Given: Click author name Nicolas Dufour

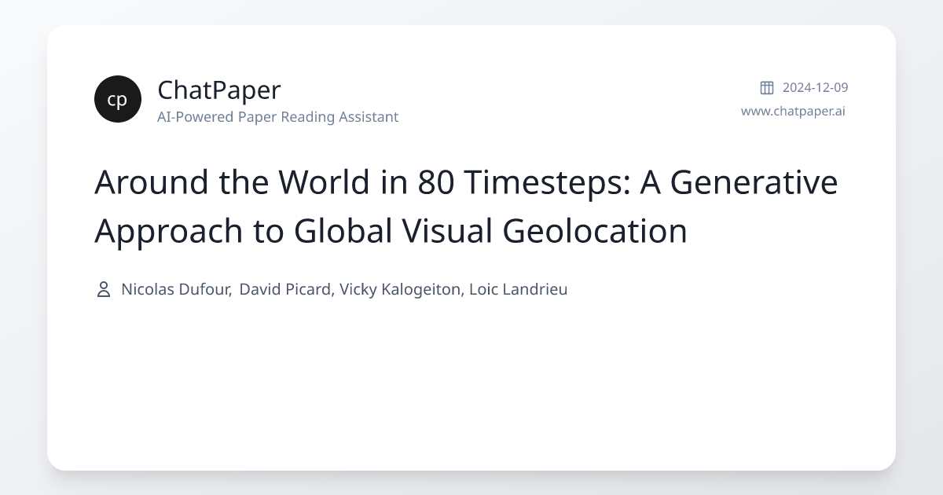Looking at the screenshot, I should pos(176,289).
